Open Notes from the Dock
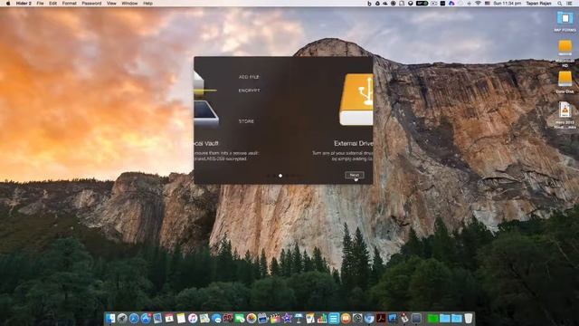The height and width of the screenshot is (326, 579). [x=181, y=318]
